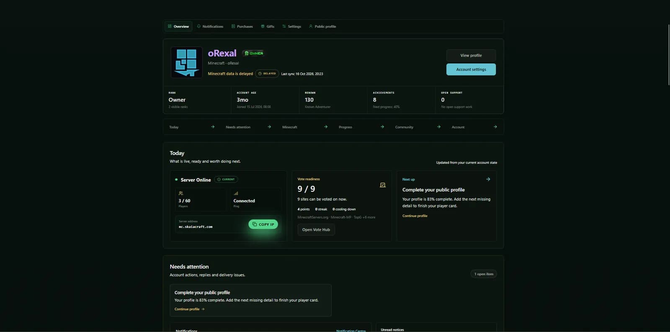
Task: Click the Purchases receipt icon
Action: (x=233, y=26)
